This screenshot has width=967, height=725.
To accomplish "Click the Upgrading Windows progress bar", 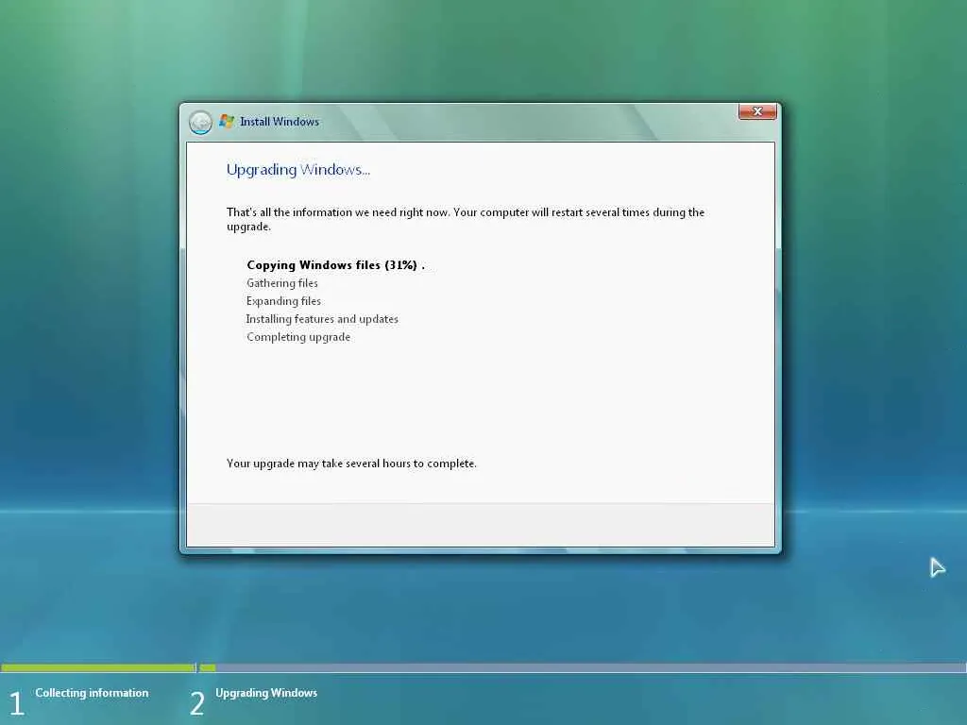I will 583,667.
